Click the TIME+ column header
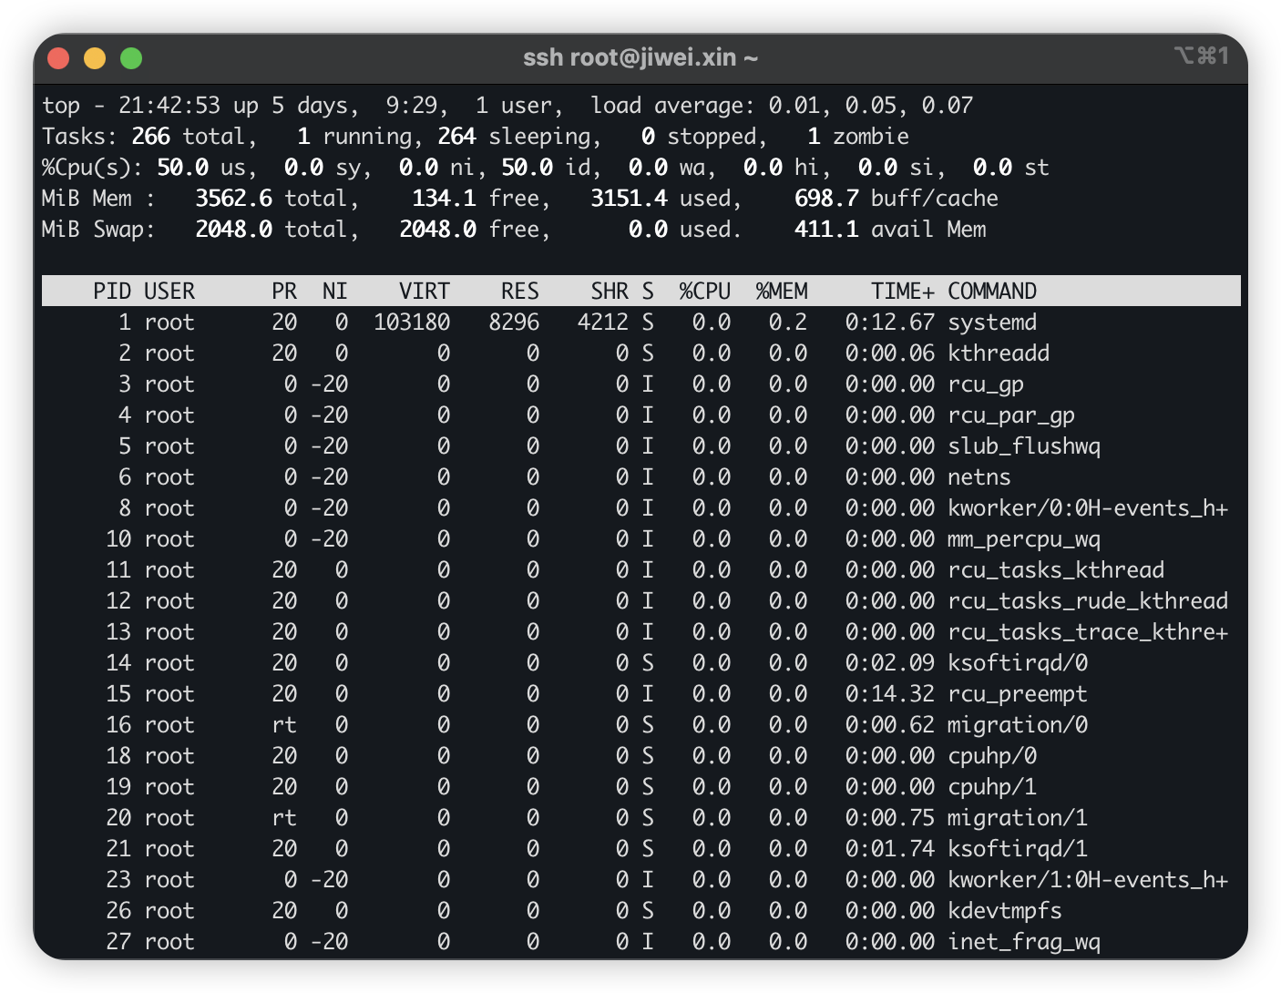This screenshot has height=993, width=1281. 902,292
